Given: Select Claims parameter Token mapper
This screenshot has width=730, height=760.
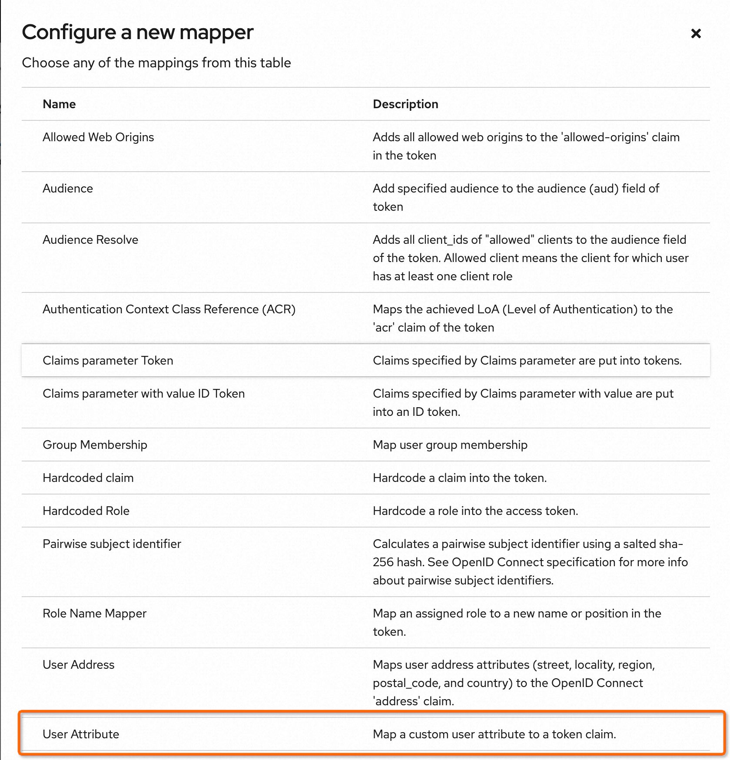Looking at the screenshot, I should 108,361.
